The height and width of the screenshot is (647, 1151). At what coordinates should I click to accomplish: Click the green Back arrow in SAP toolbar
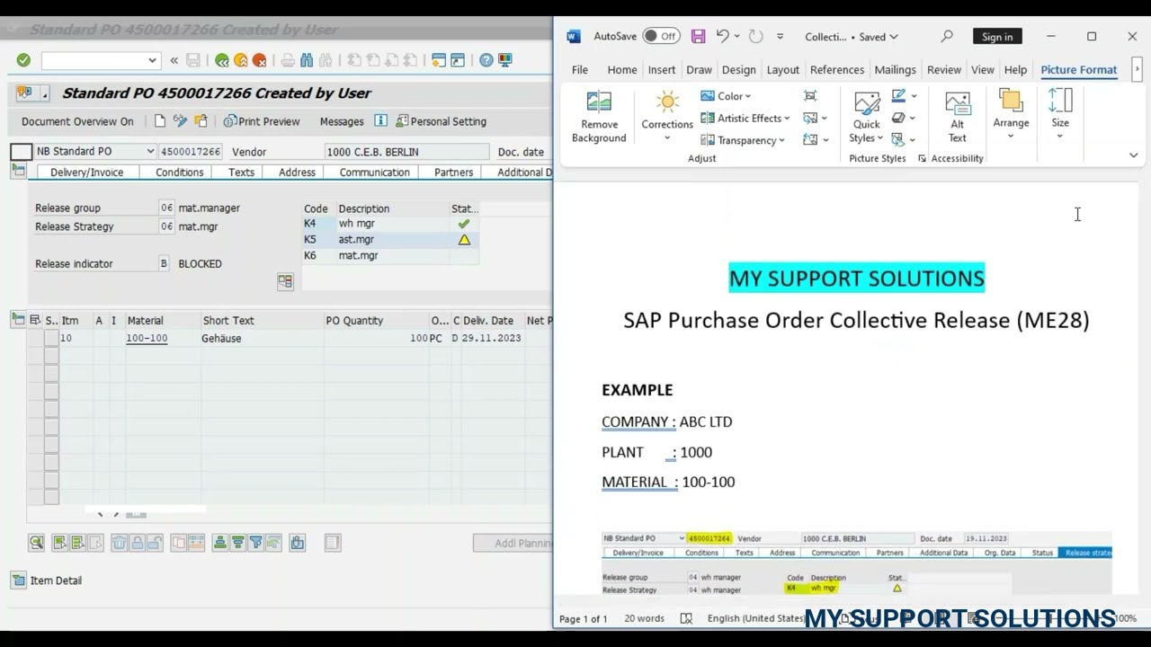coord(222,60)
